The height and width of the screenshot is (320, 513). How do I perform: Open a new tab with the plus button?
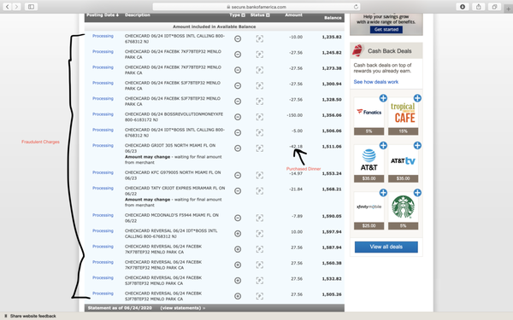tap(508, 9)
